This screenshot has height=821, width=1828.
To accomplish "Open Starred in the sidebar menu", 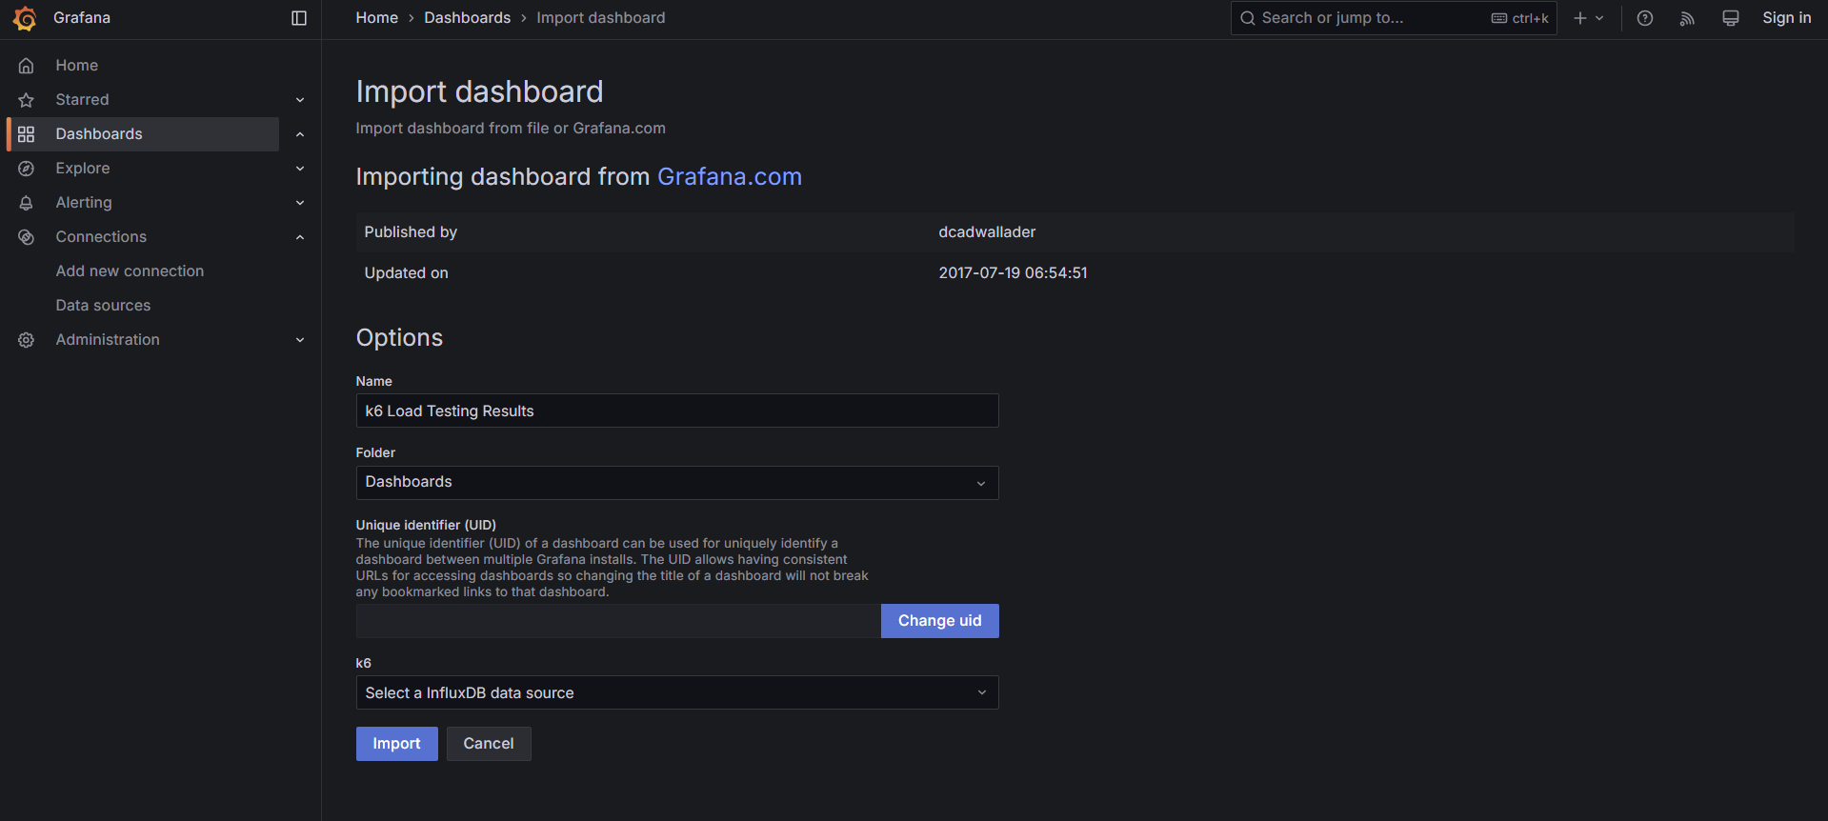I will click(82, 100).
